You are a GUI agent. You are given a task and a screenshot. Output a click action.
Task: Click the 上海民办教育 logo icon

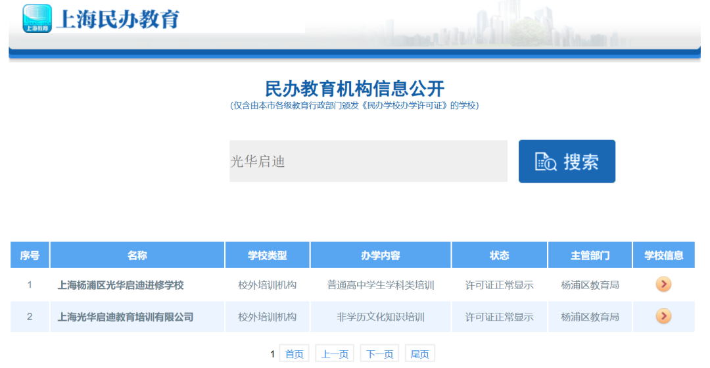[x=37, y=18]
